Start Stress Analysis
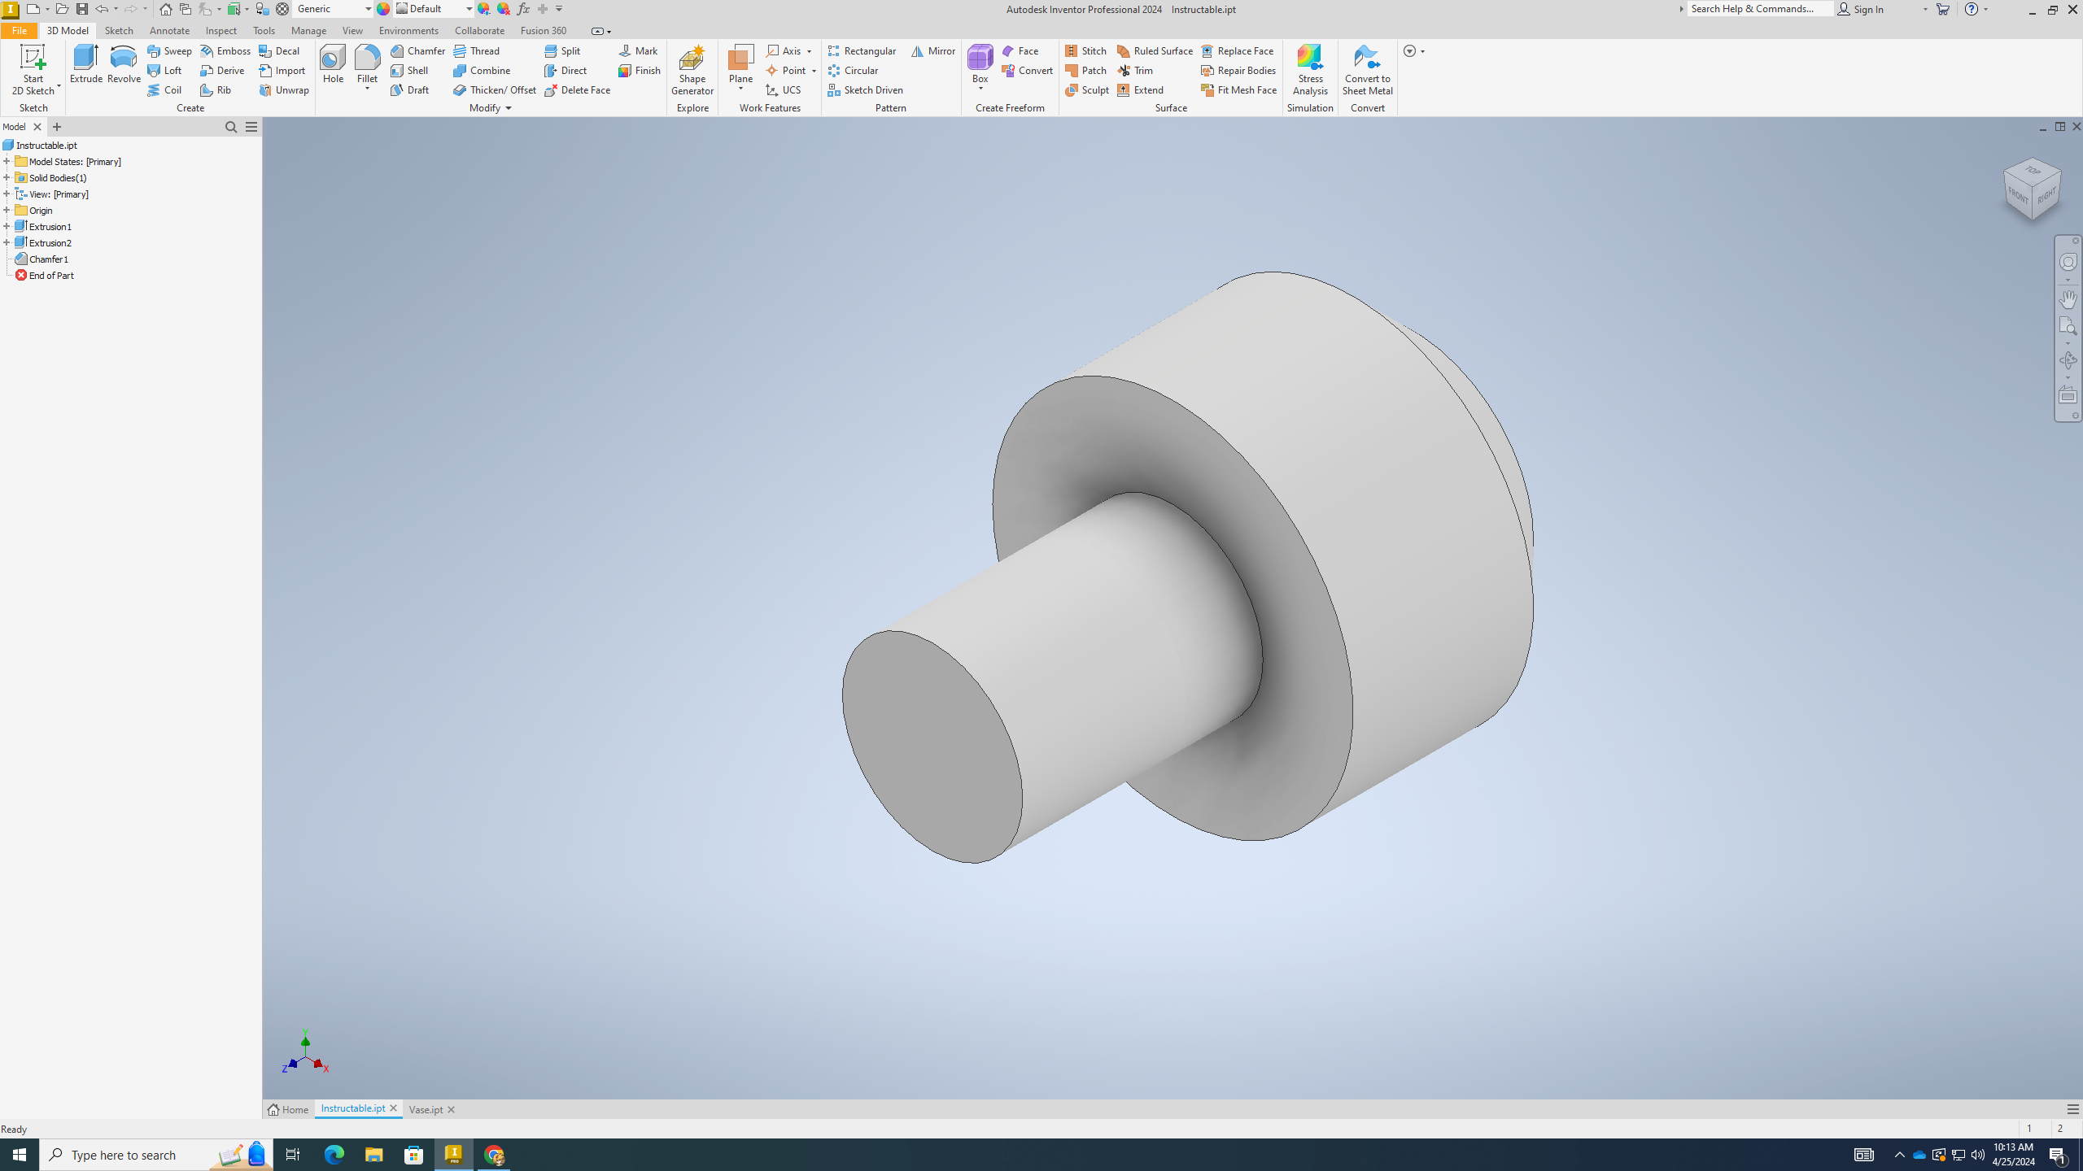This screenshot has height=1171, width=2083. (1310, 70)
